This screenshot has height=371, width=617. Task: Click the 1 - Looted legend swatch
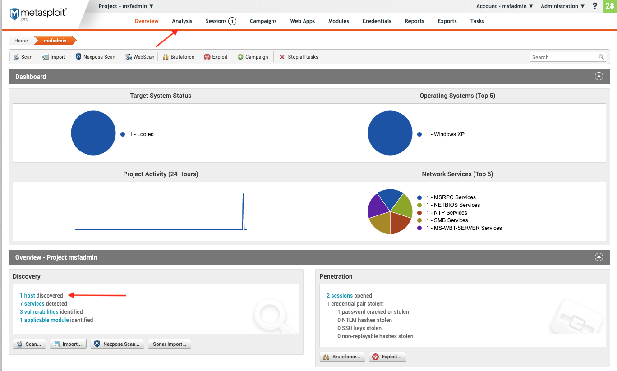(x=123, y=134)
